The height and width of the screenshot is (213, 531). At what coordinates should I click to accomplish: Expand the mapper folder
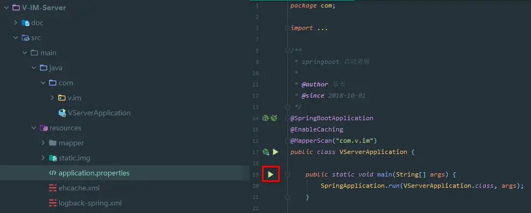pos(43,143)
